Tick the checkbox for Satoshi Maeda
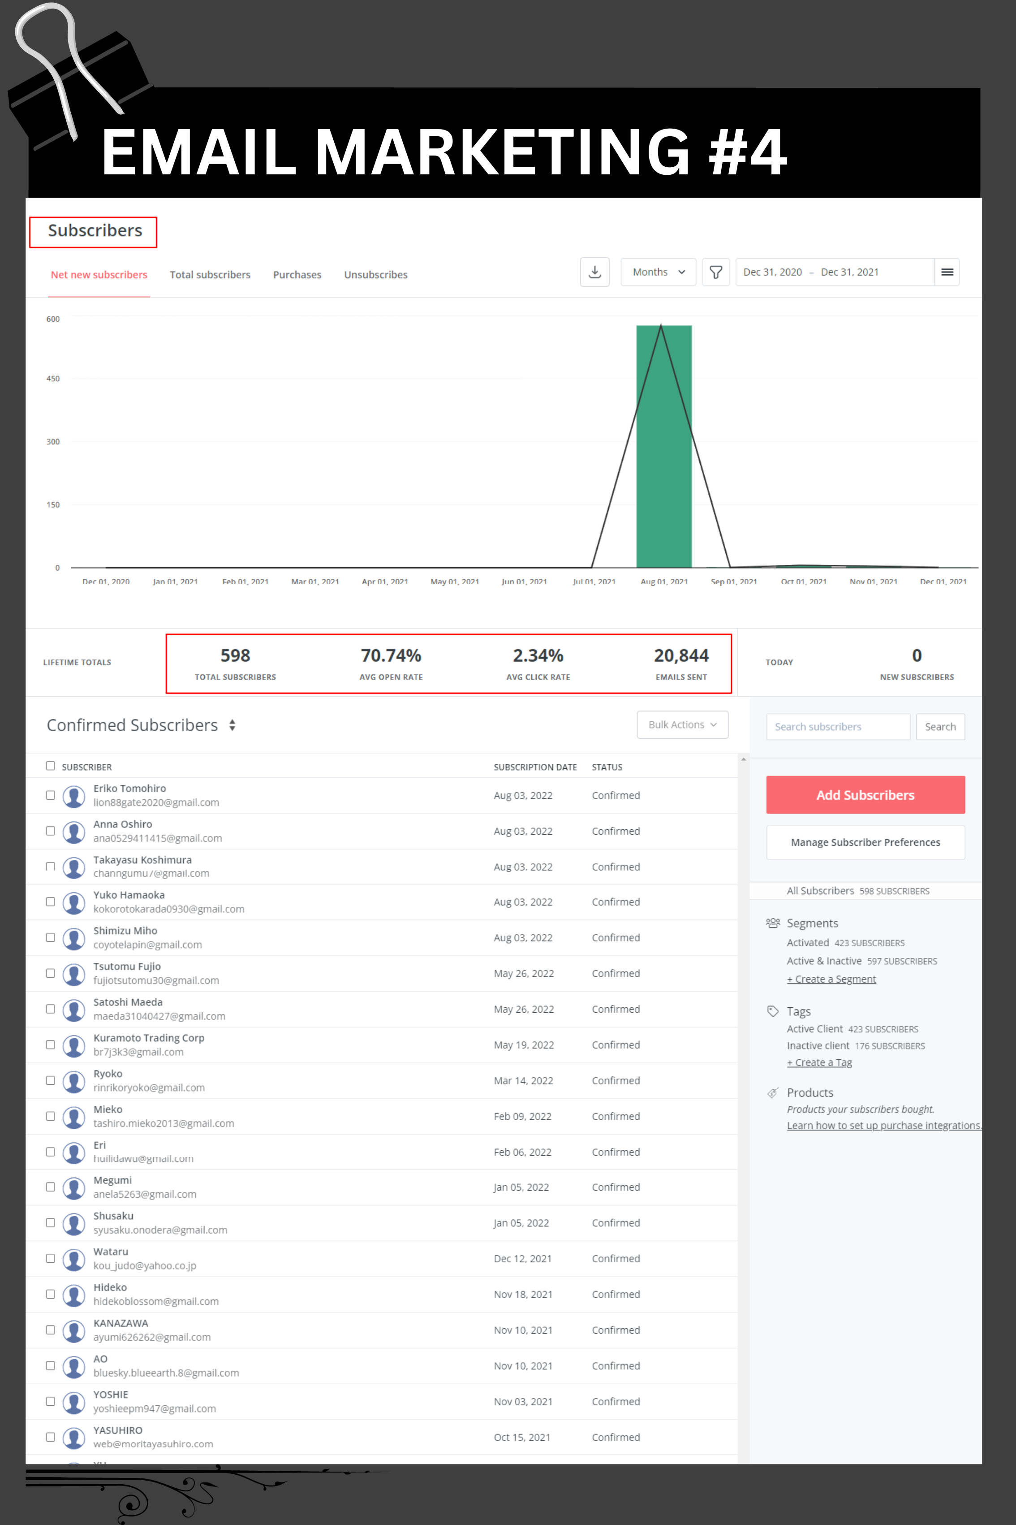The height and width of the screenshot is (1525, 1016). (x=51, y=1009)
